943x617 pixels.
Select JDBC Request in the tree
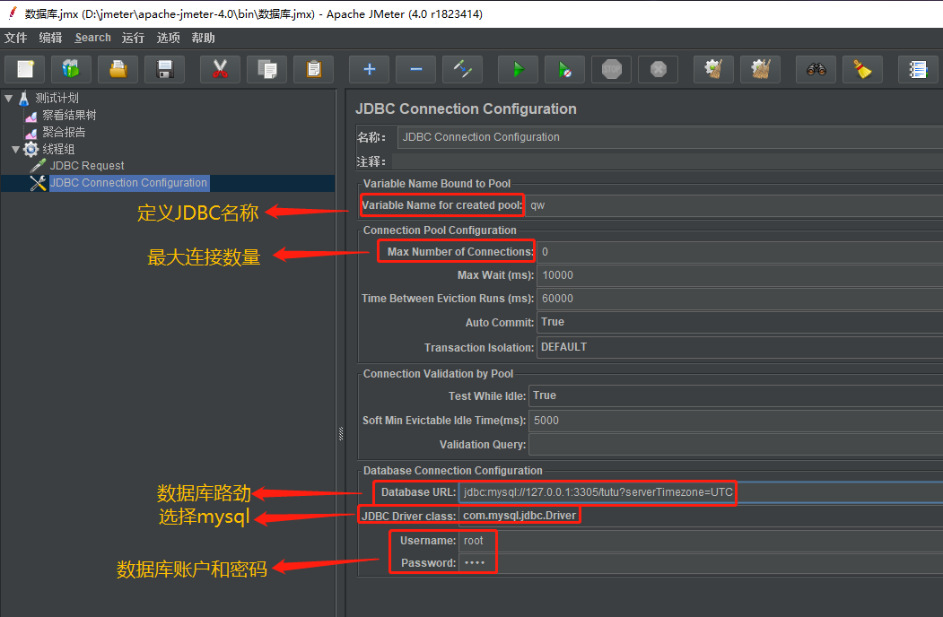click(87, 165)
